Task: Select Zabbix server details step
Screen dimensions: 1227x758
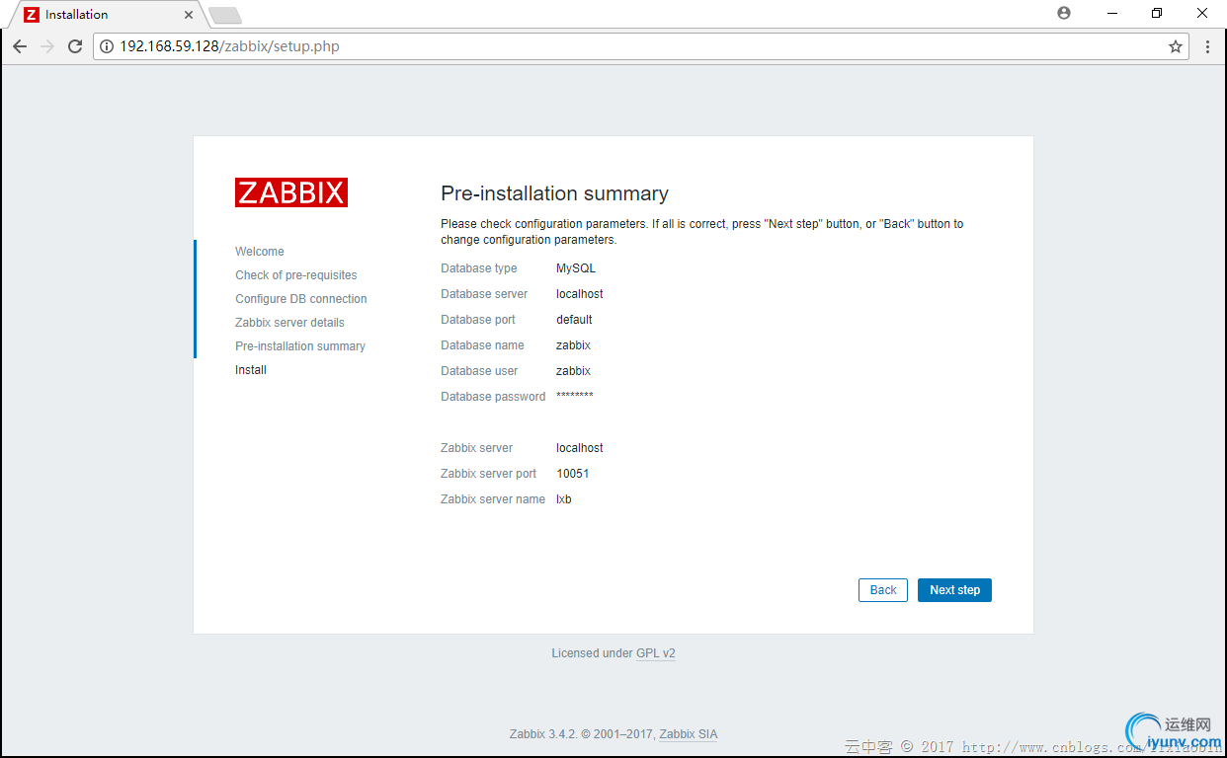Action: (x=290, y=323)
